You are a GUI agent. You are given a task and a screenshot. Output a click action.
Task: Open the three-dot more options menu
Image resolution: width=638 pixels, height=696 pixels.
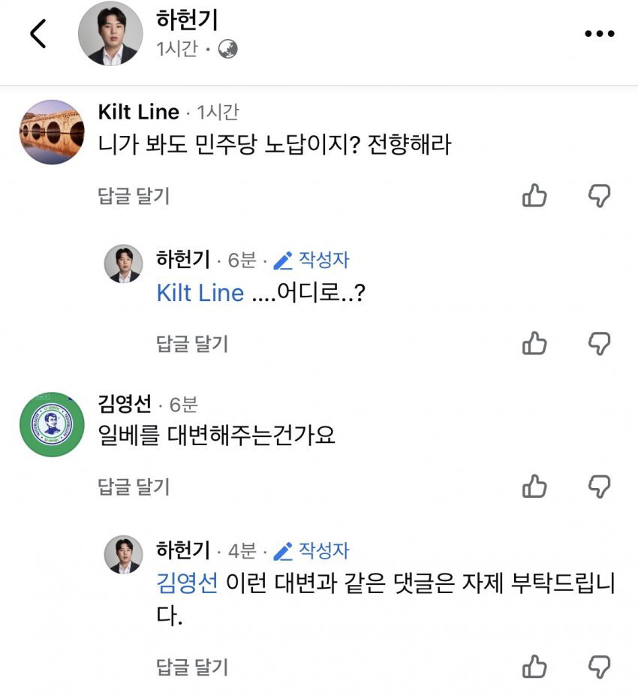pos(600,33)
